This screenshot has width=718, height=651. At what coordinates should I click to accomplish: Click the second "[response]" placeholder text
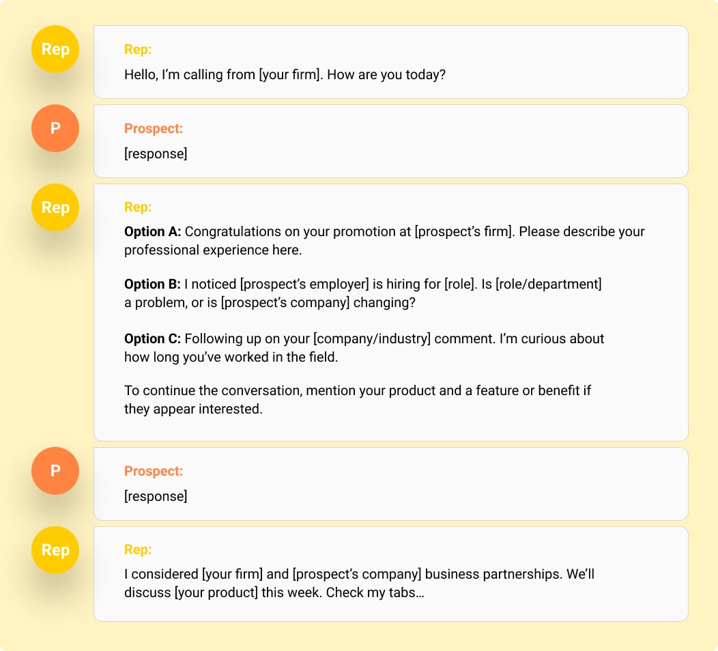156,496
